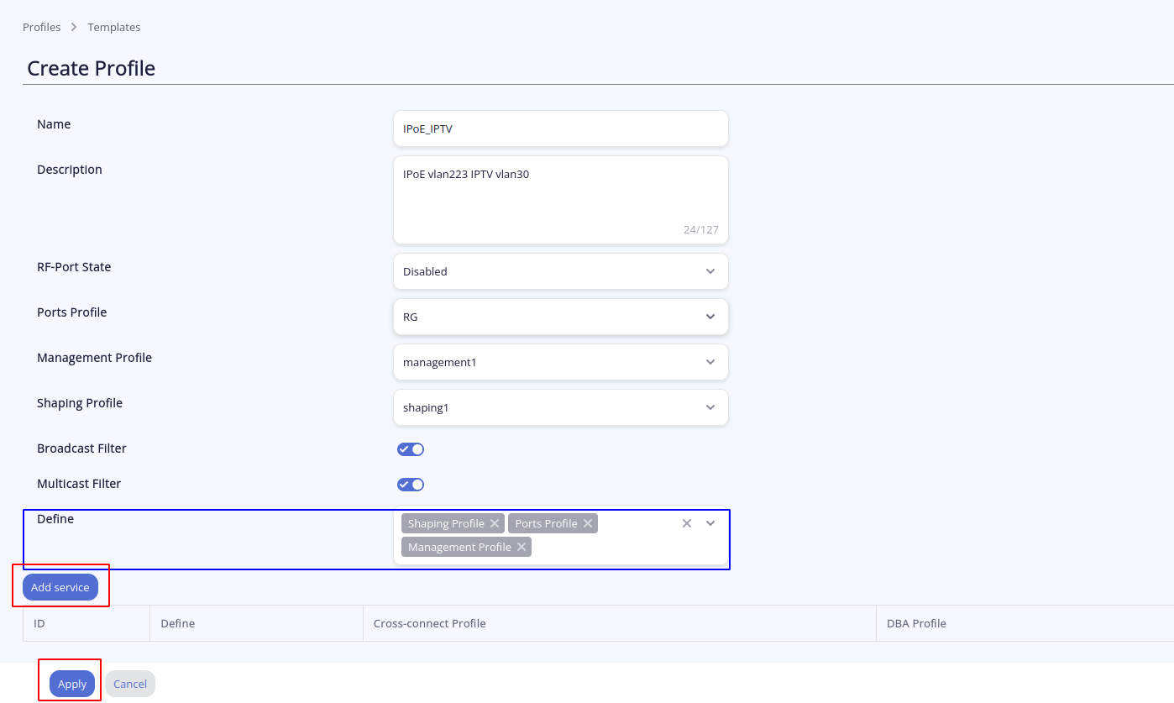Go to Templates breadcrumb

[x=114, y=27]
